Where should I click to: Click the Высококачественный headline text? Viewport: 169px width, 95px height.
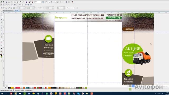[87, 15]
